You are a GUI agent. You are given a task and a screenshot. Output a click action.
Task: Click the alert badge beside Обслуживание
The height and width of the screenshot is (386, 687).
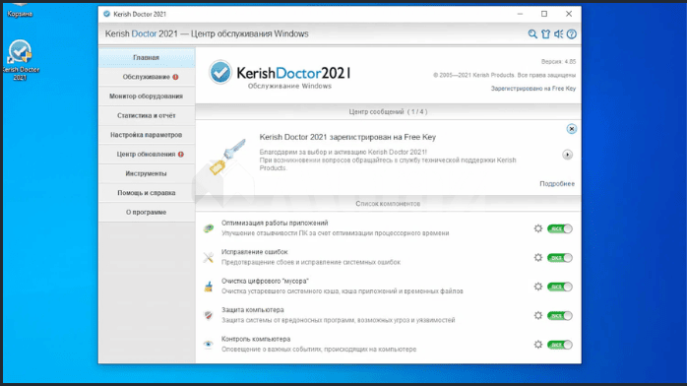[x=175, y=77]
